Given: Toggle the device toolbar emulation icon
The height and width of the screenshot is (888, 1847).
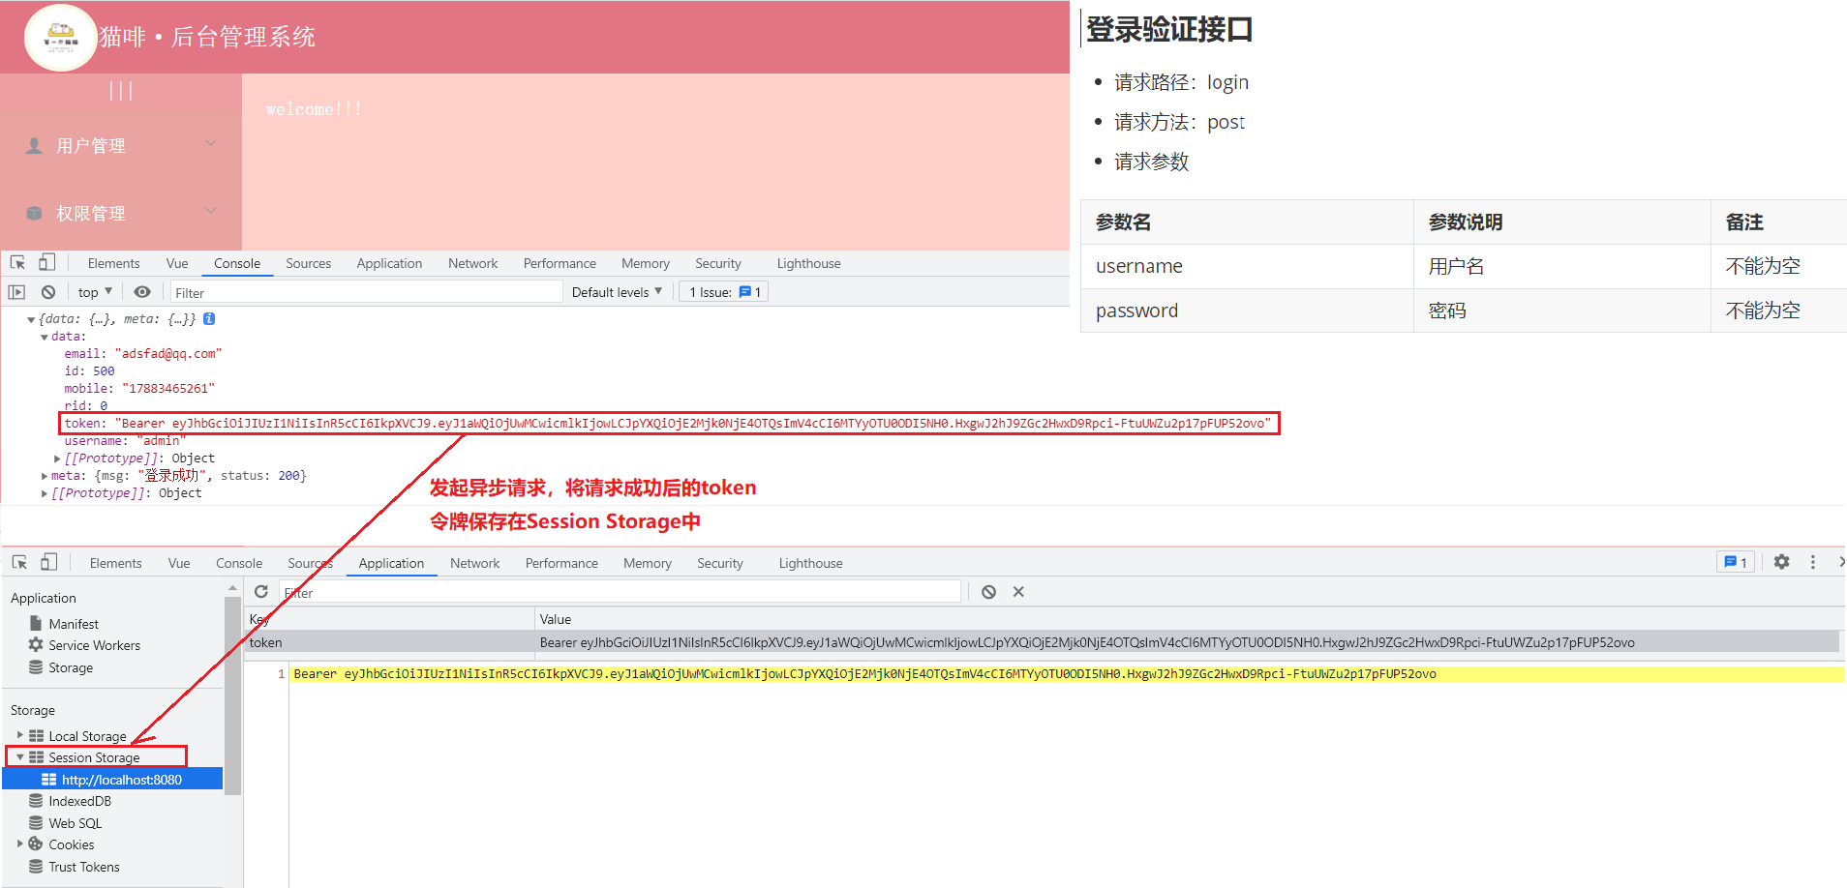Looking at the screenshot, I should click(x=47, y=262).
